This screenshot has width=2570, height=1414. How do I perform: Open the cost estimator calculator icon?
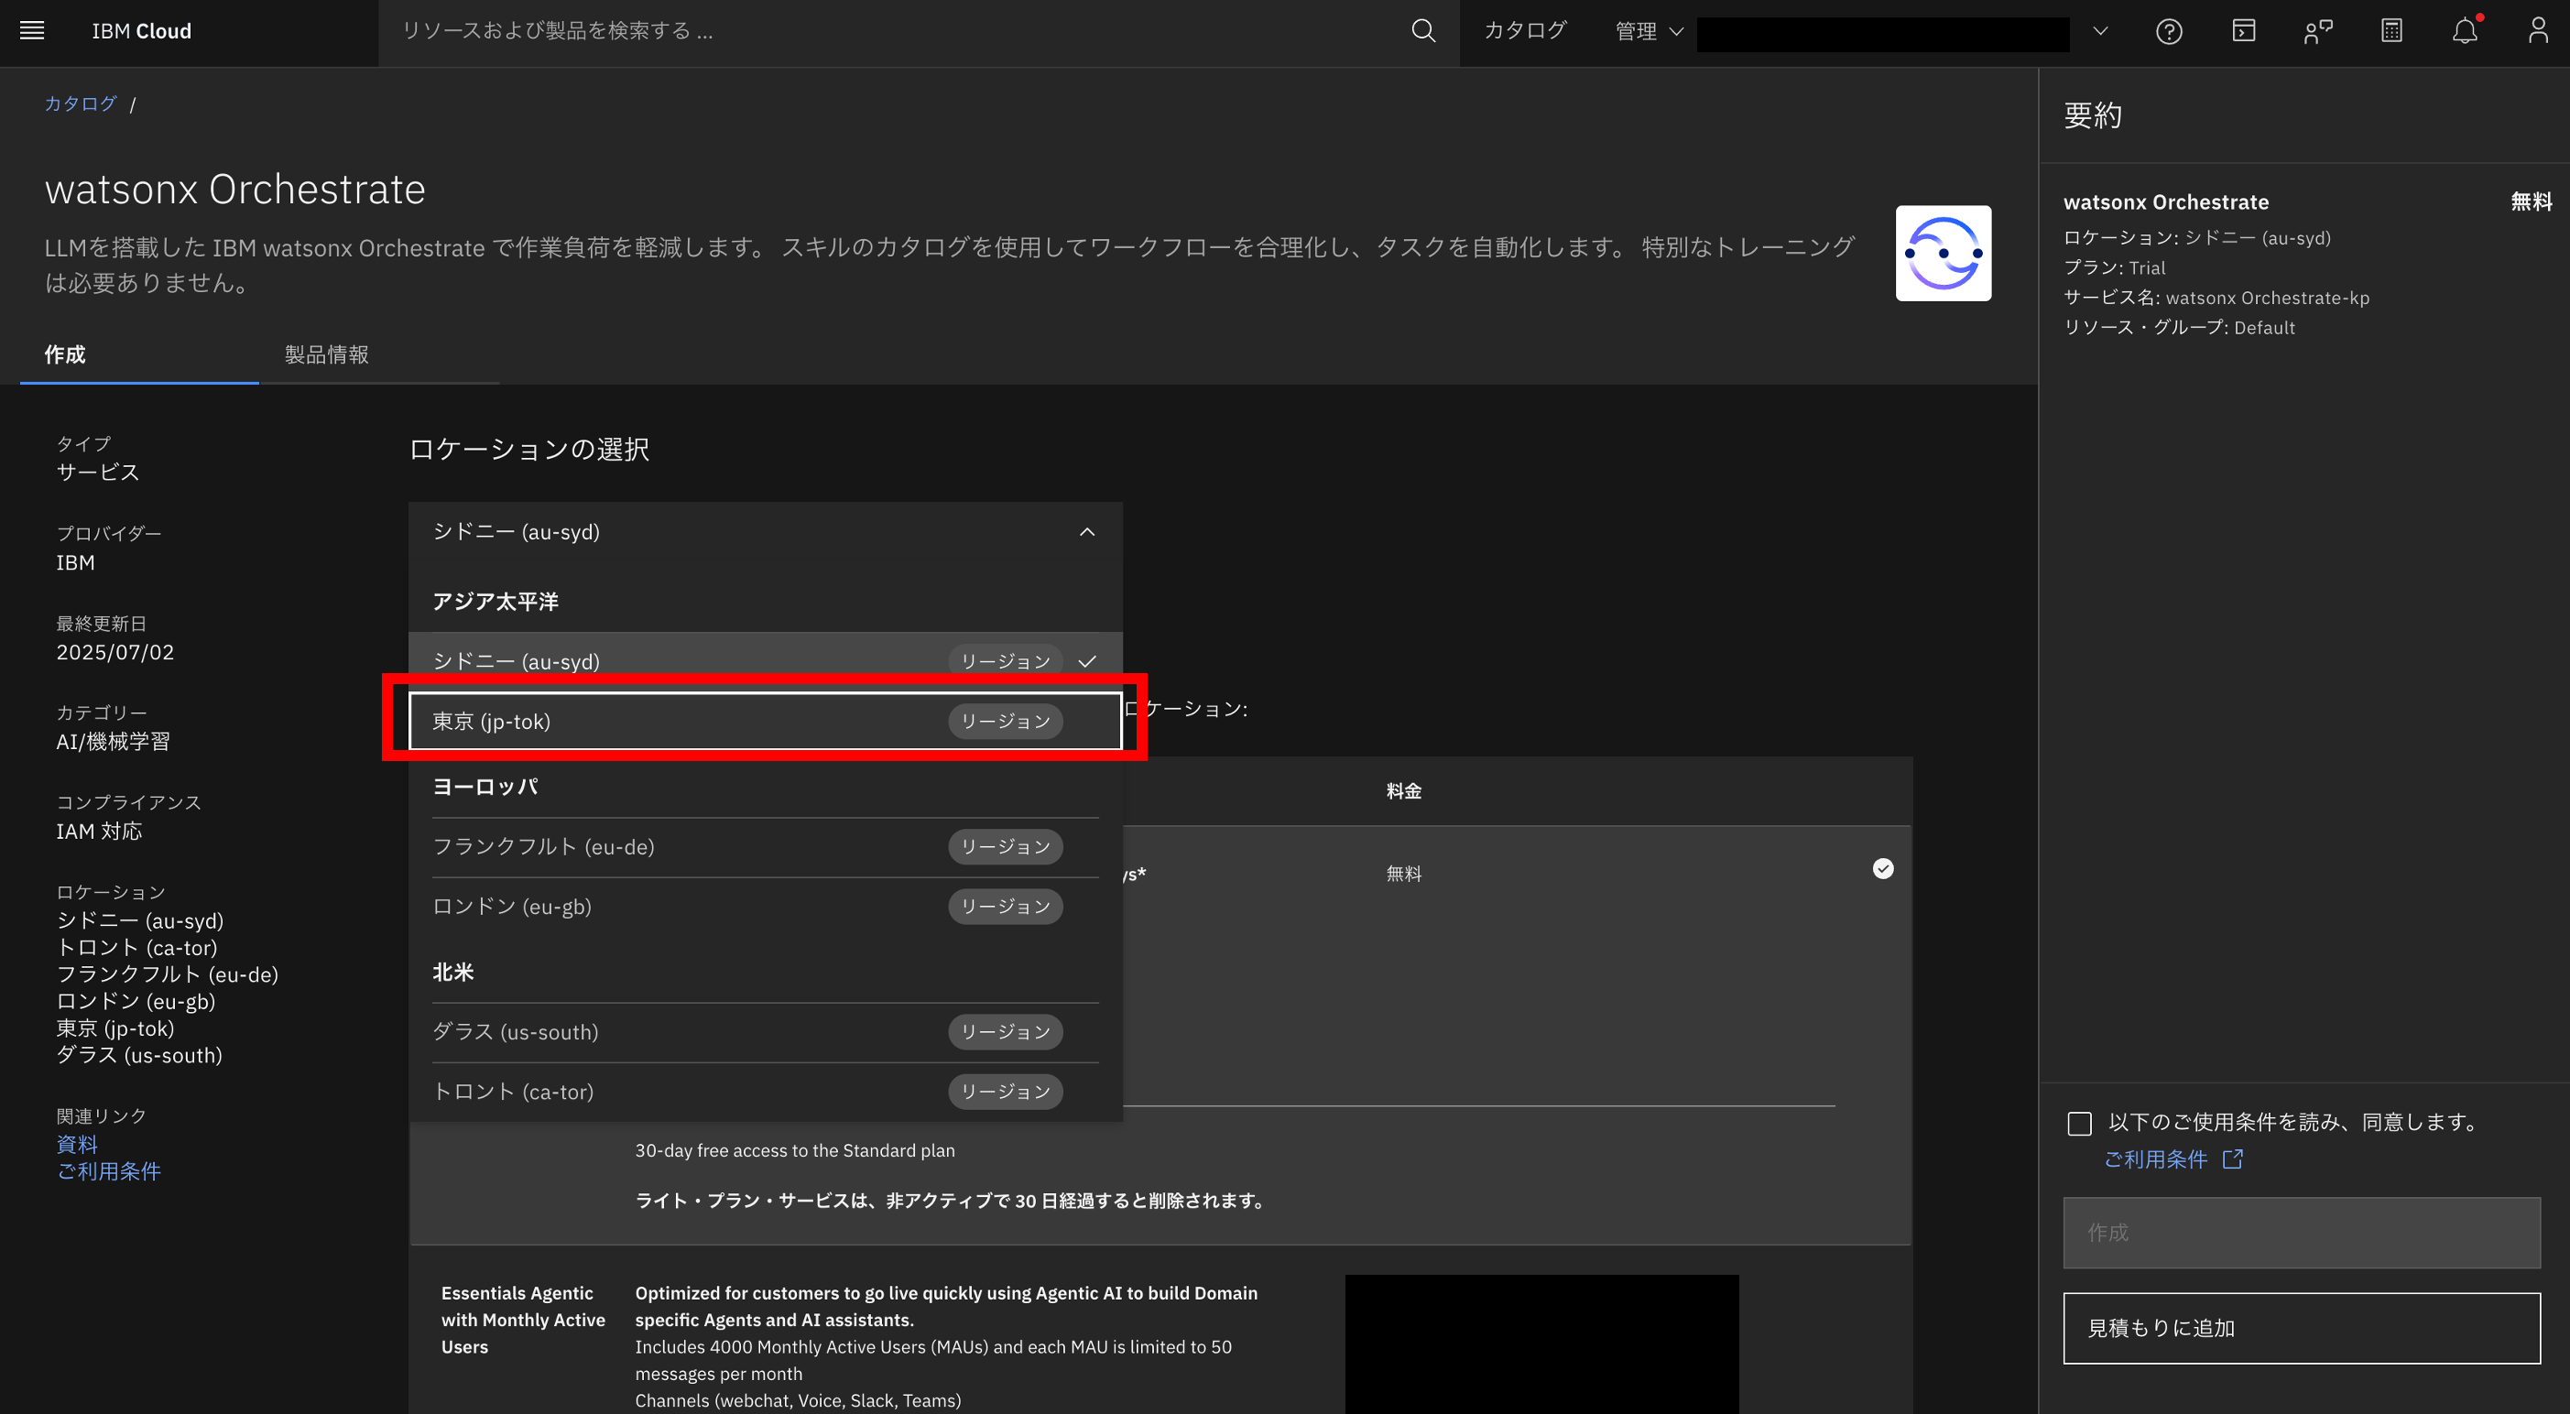tap(2391, 31)
